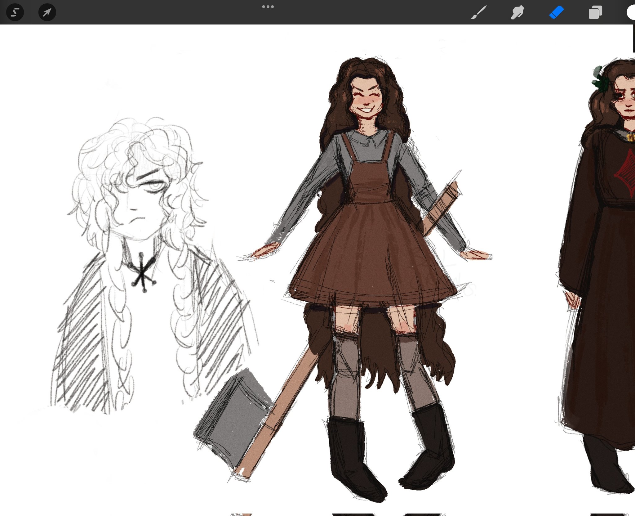635x516 pixels.
Task: Activate the Selection tool (S icon)
Action: (15, 12)
